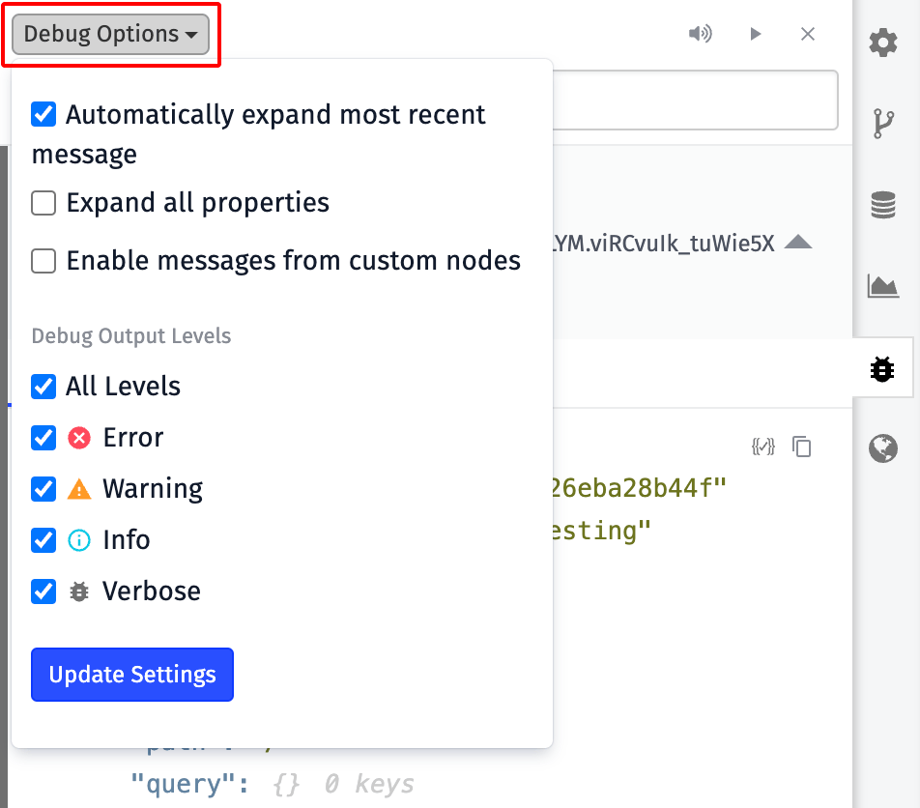Click the orange Warning triangle icon
The height and width of the screenshot is (808, 920).
click(x=79, y=489)
